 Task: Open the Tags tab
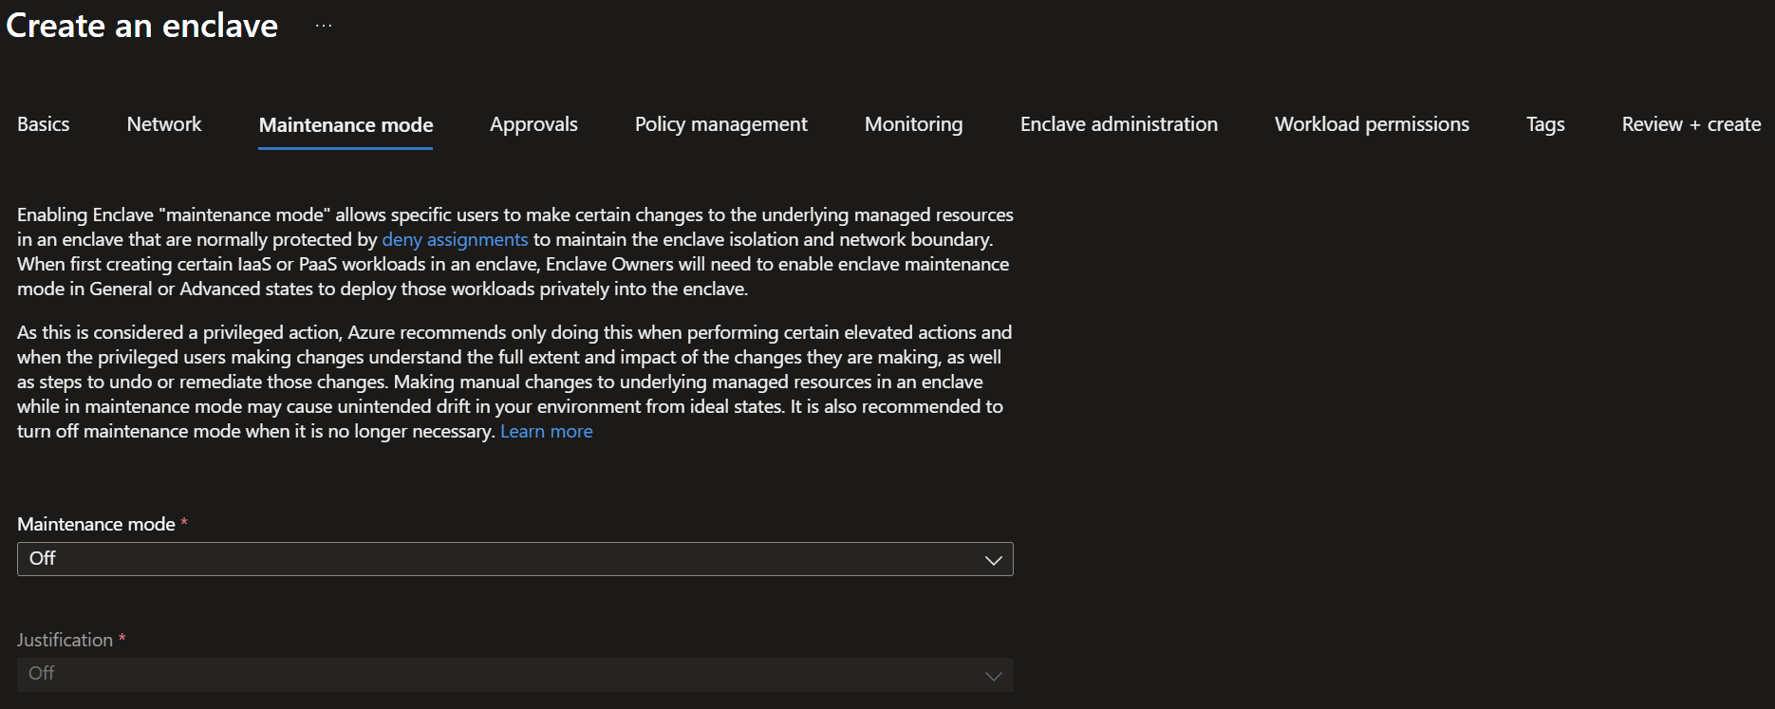tap(1545, 124)
